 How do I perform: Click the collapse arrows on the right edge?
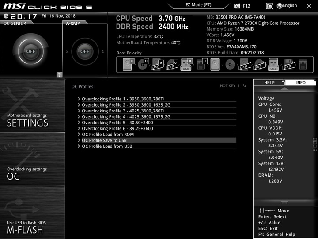coord(314,150)
